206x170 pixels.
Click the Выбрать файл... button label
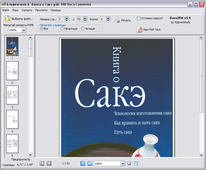(22, 19)
